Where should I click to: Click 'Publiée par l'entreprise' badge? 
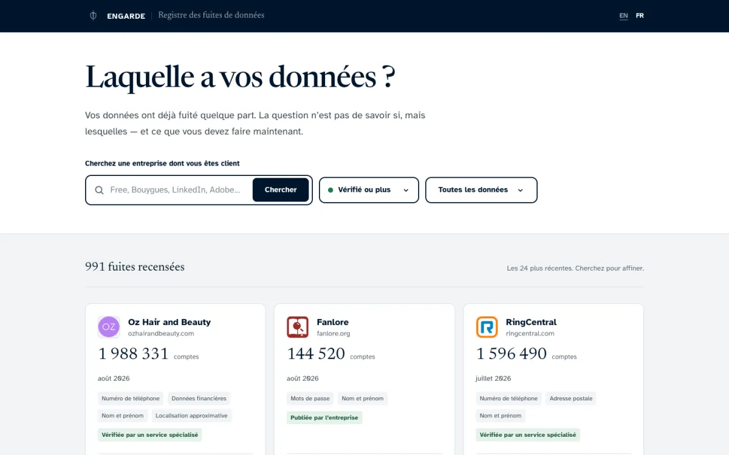coord(324,417)
